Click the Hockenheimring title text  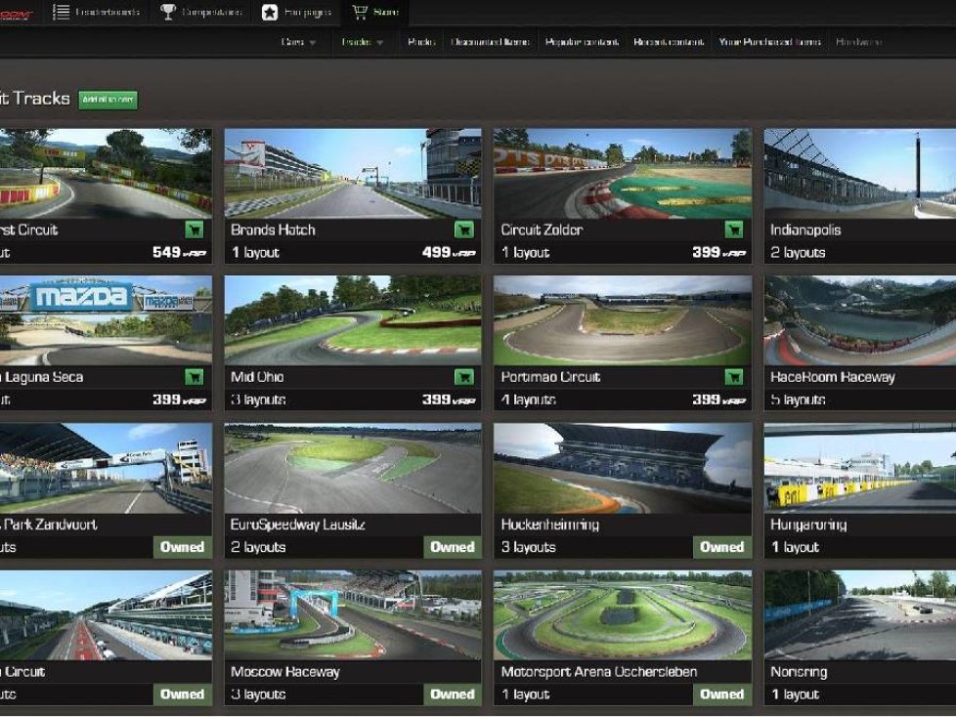click(x=550, y=525)
